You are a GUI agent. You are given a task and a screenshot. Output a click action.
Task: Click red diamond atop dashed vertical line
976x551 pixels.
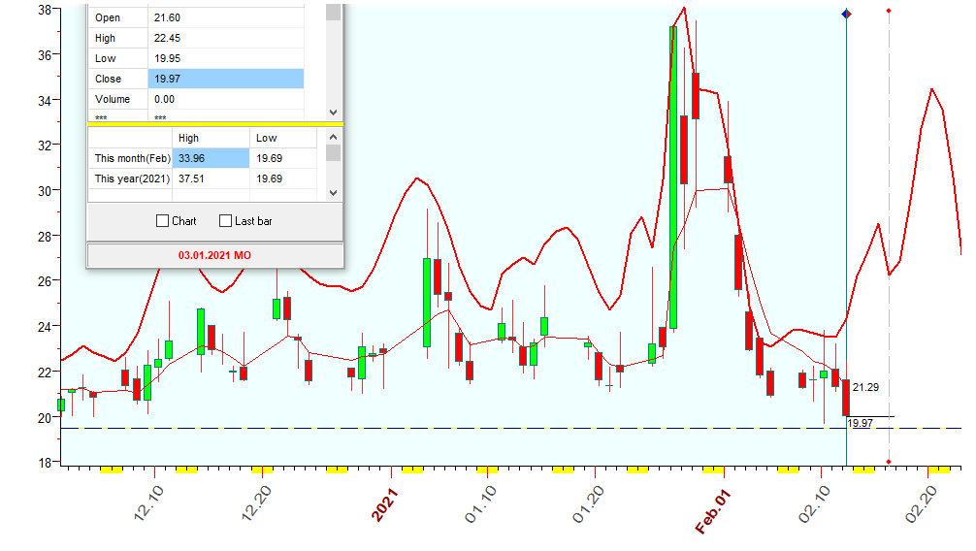tap(890, 12)
